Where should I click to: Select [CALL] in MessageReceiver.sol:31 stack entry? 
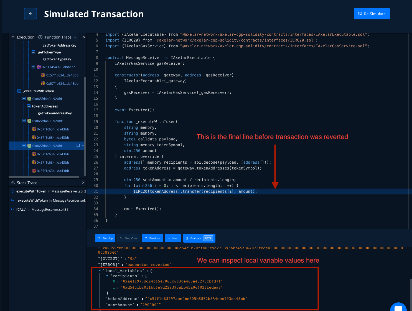tap(42, 210)
